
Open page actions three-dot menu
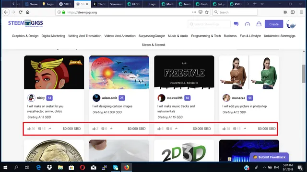(x=194, y=12)
